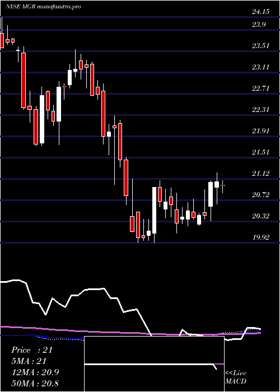The image size is (280, 392).
Task: Select the 12MA : 20.9 readout
Action: (35, 372)
